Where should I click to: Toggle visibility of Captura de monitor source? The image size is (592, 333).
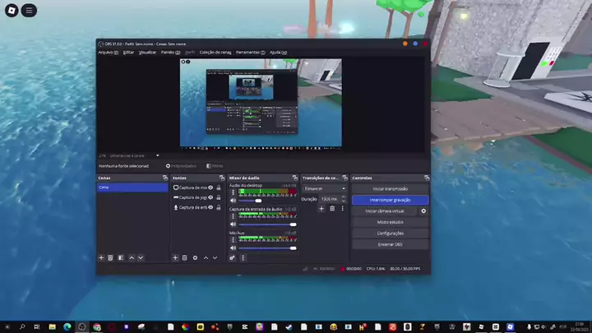pos(211,187)
